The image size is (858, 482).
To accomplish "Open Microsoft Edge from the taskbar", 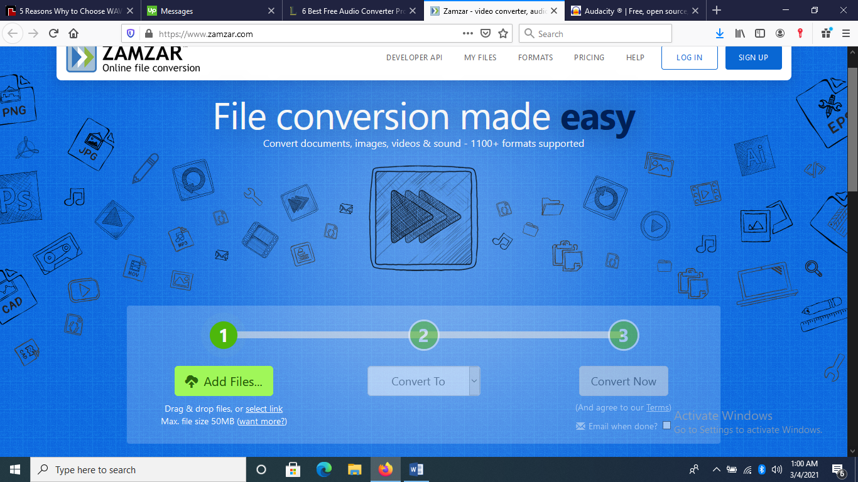I will click(x=323, y=469).
